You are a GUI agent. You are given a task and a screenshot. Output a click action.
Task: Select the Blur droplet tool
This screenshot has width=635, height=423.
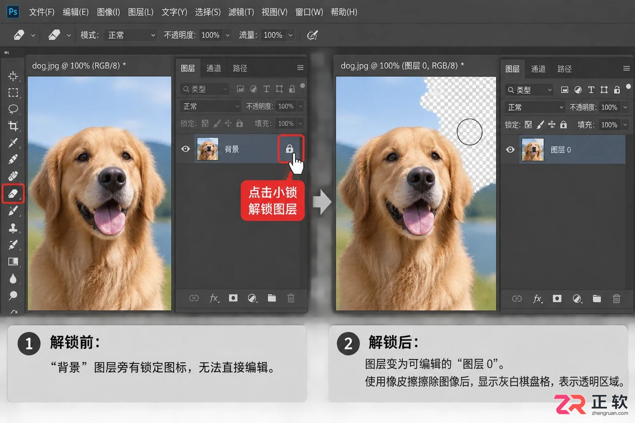(x=13, y=278)
